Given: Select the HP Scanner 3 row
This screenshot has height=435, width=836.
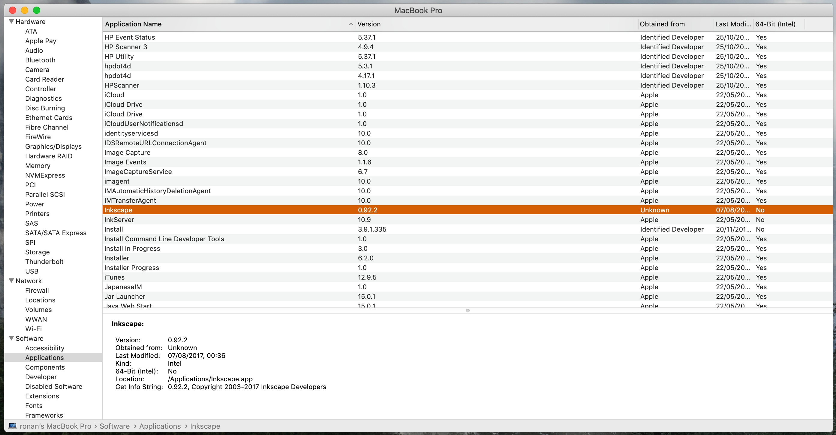Looking at the screenshot, I should [467, 47].
